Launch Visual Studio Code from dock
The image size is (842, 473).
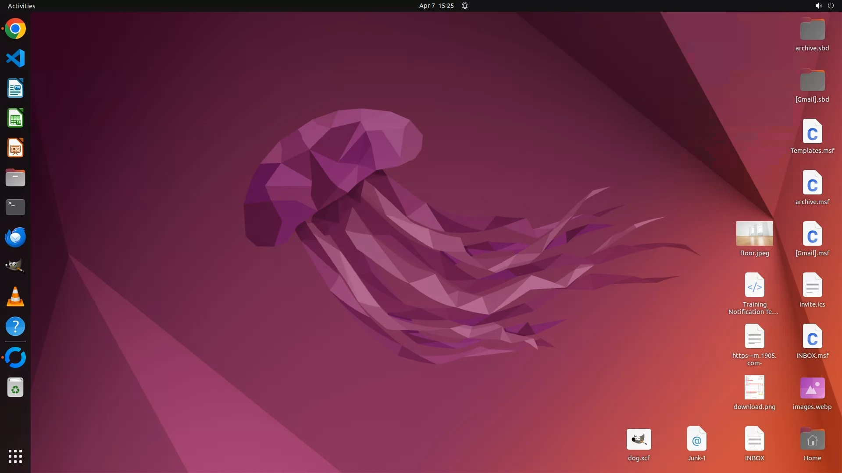click(x=15, y=58)
